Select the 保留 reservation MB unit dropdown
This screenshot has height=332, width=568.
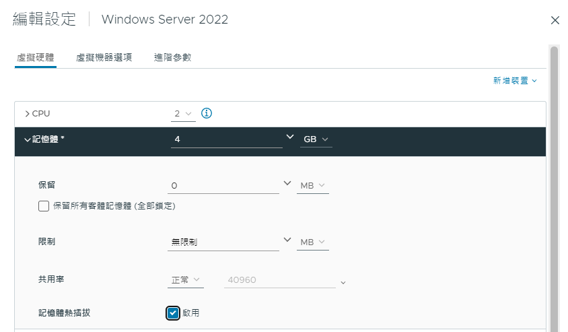[x=313, y=186]
